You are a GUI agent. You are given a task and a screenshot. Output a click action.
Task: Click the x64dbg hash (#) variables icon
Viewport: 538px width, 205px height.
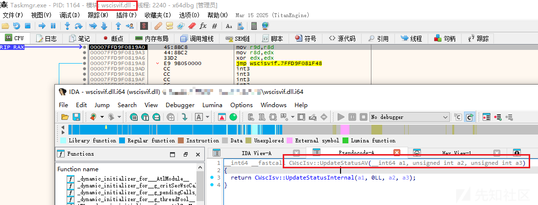(x=215, y=26)
